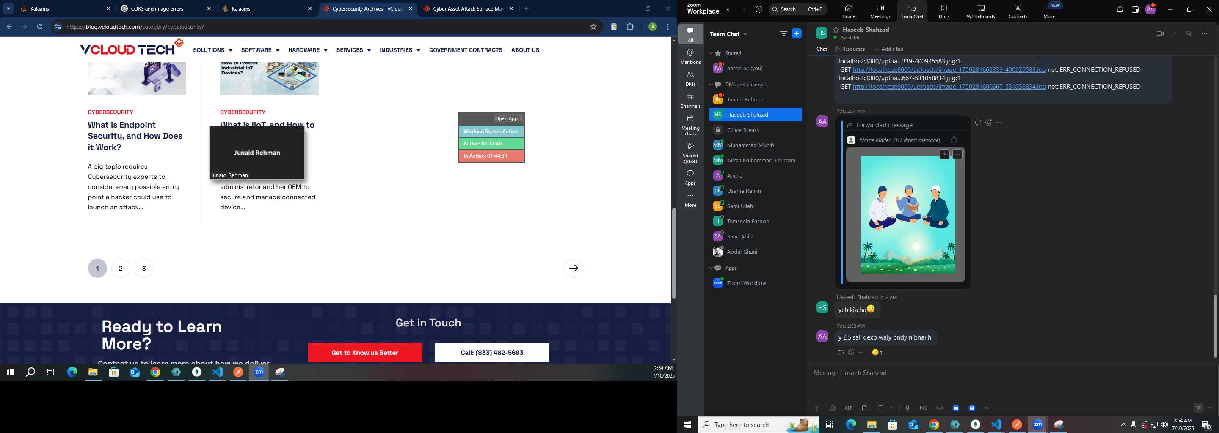The width and height of the screenshot is (1219, 433).
Task: Open Government Contracts page
Action: click(466, 50)
